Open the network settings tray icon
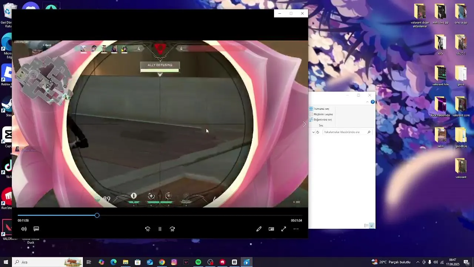Image resolution: width=474 pixels, height=267 pixels. pyautogui.click(x=442, y=262)
